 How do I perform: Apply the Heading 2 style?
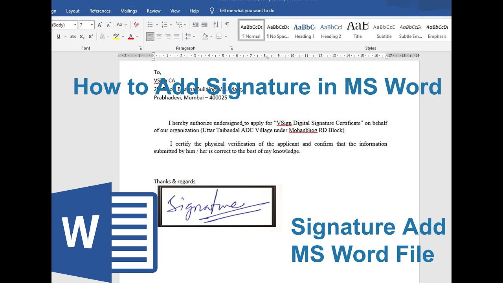pyautogui.click(x=331, y=30)
